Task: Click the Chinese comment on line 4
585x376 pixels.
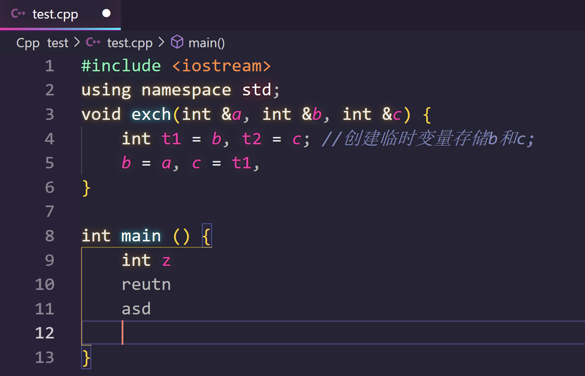Action: tap(428, 139)
